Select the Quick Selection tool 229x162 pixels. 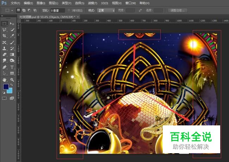pos(12,30)
